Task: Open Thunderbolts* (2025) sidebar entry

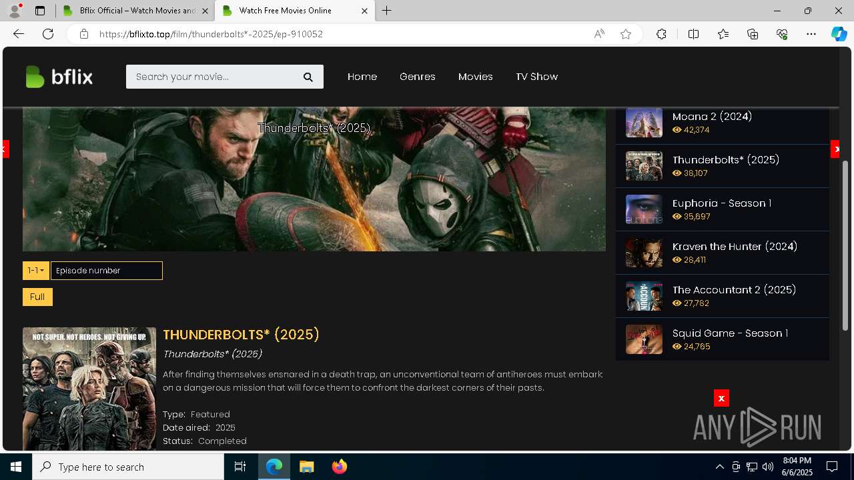Action: tap(726, 160)
